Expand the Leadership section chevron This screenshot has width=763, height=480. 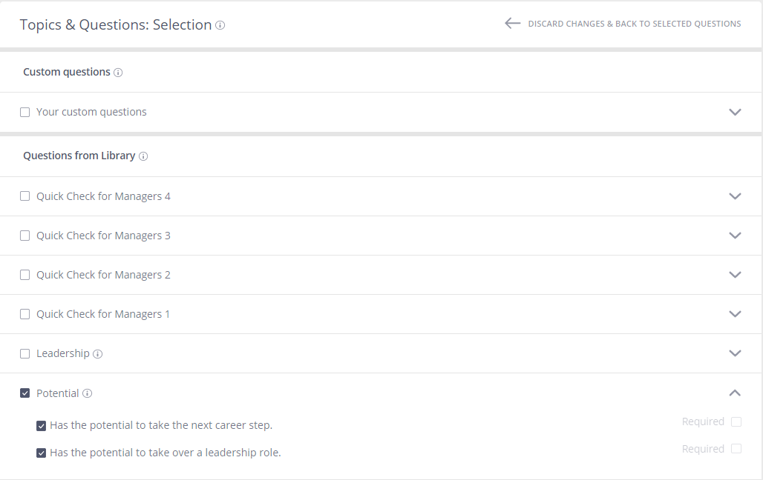point(735,353)
